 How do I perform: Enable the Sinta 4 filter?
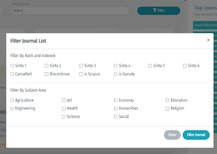pyautogui.click(x=116, y=66)
